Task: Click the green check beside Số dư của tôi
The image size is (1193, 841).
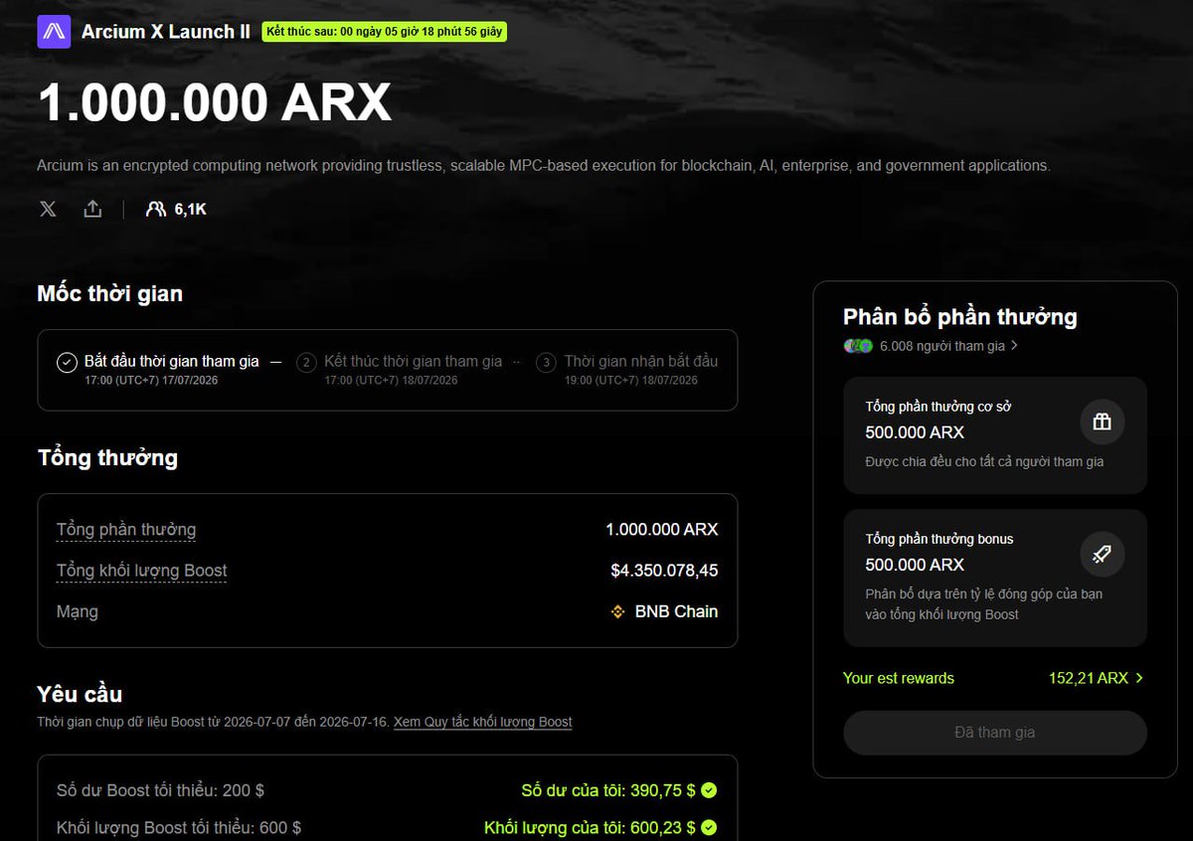Action: click(709, 790)
